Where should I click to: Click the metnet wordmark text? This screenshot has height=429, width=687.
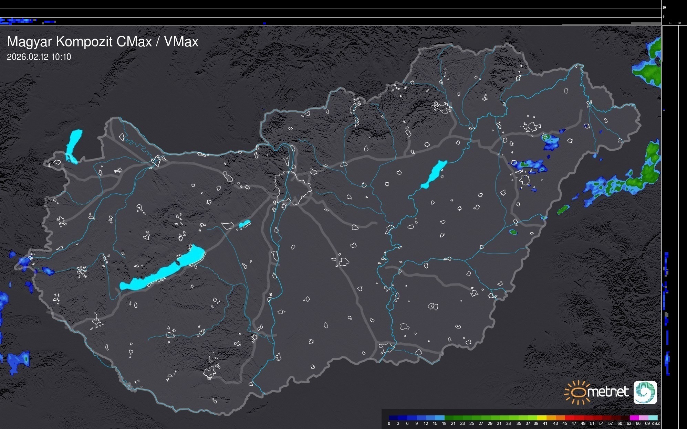(x=608, y=392)
